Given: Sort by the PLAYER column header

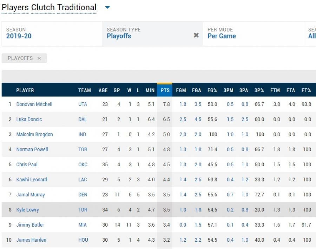Looking at the screenshot, I should click(25, 90).
